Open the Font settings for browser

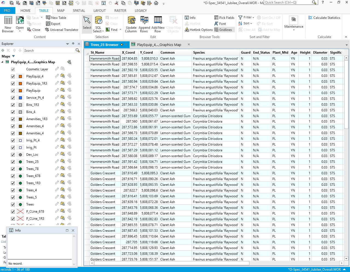220,24
